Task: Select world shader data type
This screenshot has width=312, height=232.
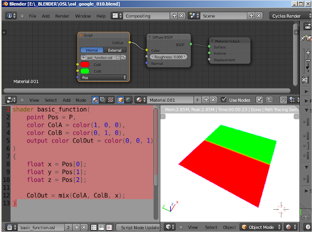Action: [x=128, y=100]
